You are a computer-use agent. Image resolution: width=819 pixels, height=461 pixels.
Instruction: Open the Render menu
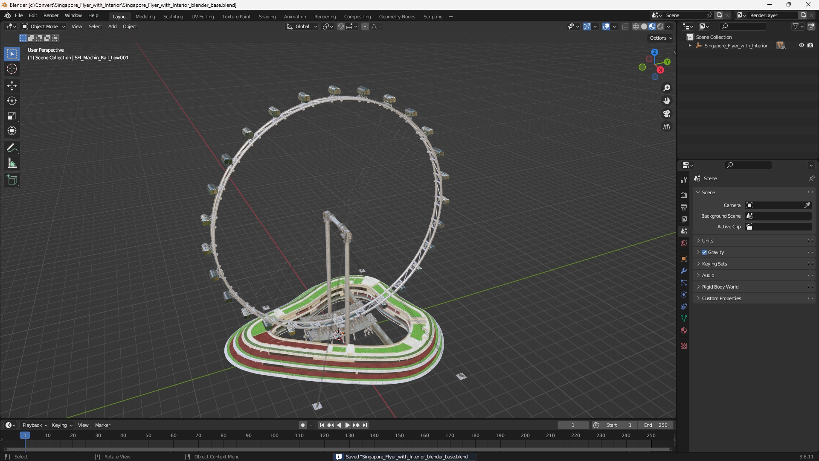[x=51, y=15]
